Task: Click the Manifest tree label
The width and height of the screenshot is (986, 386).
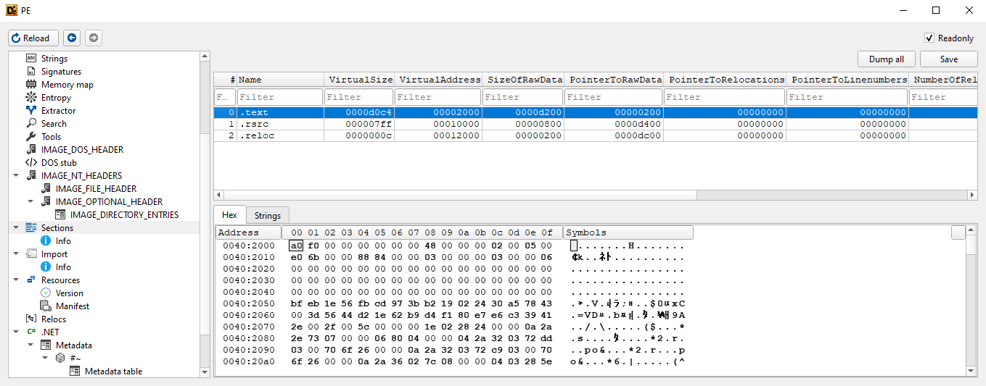Action: [73, 306]
